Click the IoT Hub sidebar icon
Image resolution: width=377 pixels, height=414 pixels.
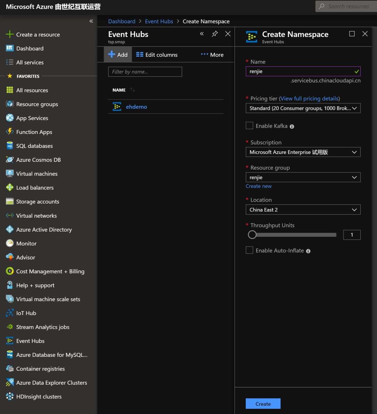(10, 313)
